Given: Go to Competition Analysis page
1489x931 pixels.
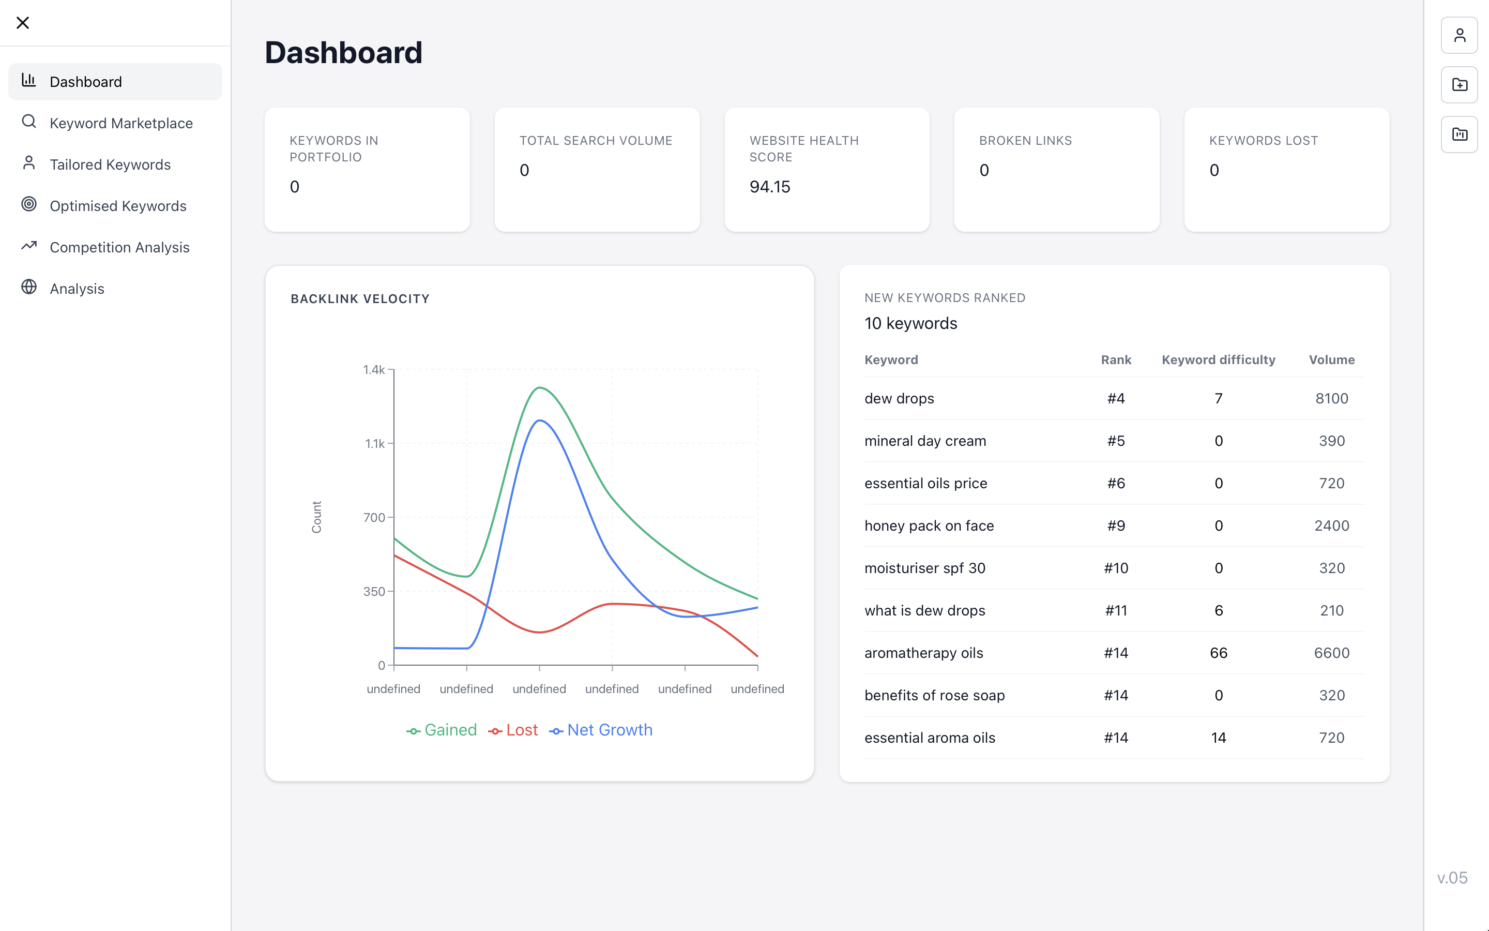Looking at the screenshot, I should pyautogui.click(x=119, y=248).
